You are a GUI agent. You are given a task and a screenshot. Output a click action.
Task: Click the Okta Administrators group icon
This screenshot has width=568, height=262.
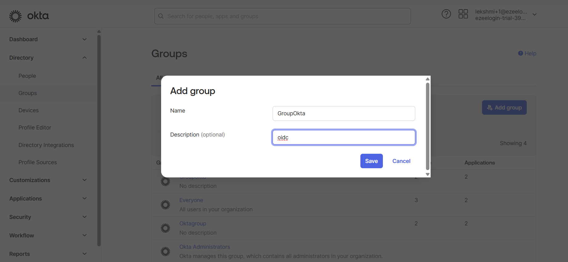(x=165, y=251)
